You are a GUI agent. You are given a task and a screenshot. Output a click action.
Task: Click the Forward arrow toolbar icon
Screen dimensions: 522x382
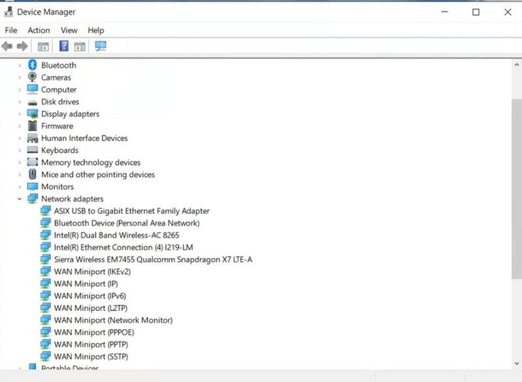[22, 46]
